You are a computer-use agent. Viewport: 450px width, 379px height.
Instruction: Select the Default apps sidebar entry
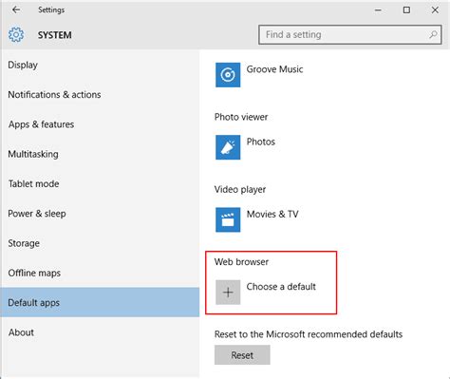click(x=100, y=302)
